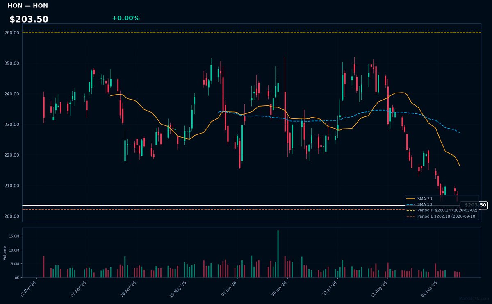Screen dimensions: 492x304
Task: Select the 30 Jun '26 date label
Action: pos(278,288)
